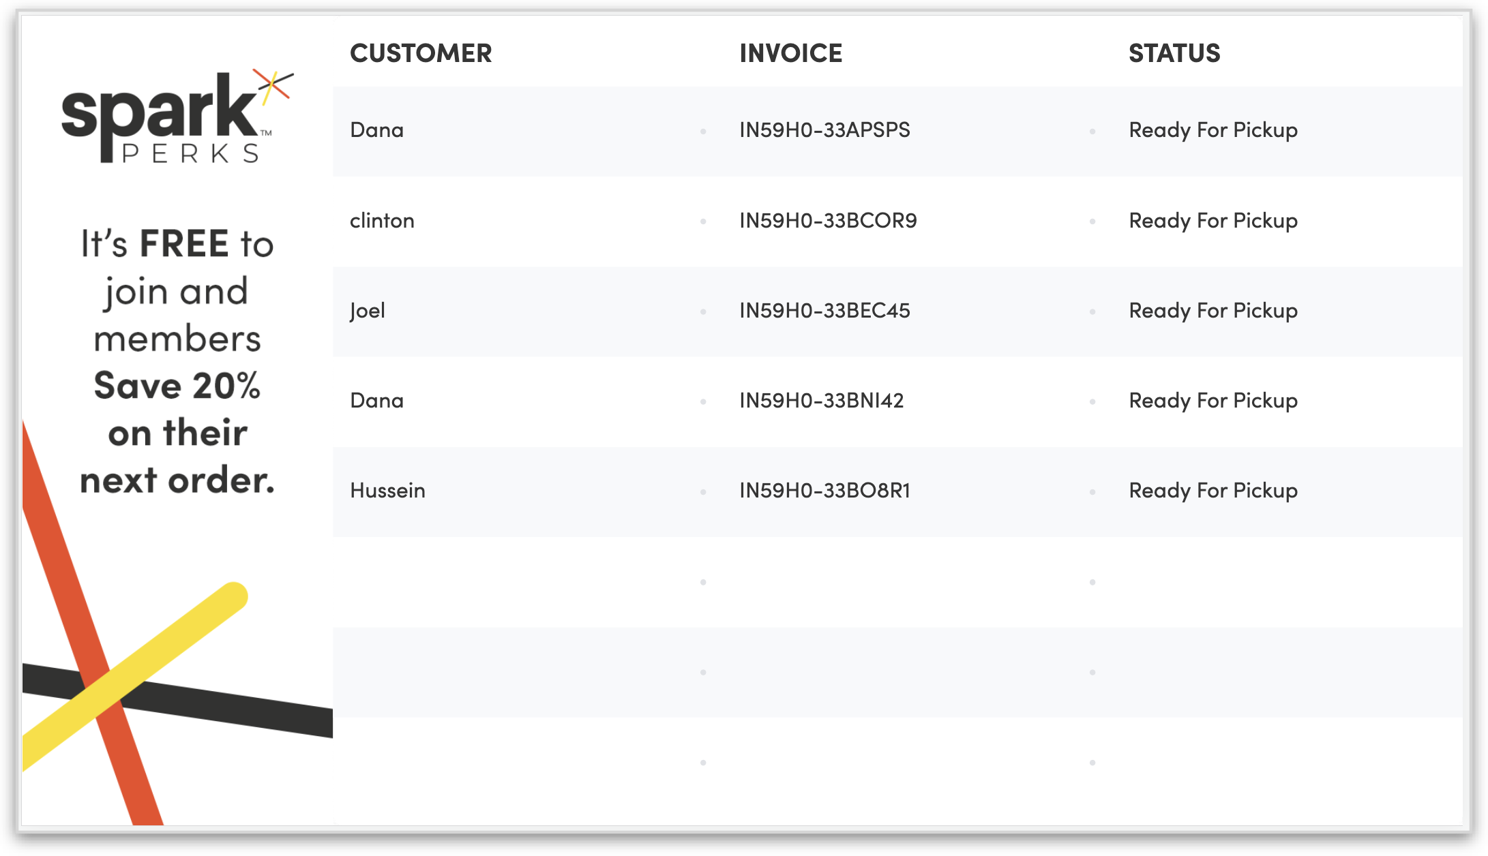The height and width of the screenshot is (856, 1488).
Task: Click the Save 20% promo text
Action: coord(177,386)
